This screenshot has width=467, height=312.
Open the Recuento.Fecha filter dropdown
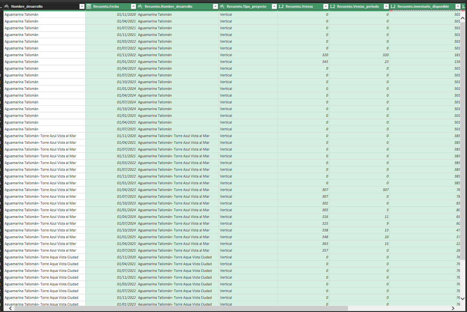[x=133, y=6]
